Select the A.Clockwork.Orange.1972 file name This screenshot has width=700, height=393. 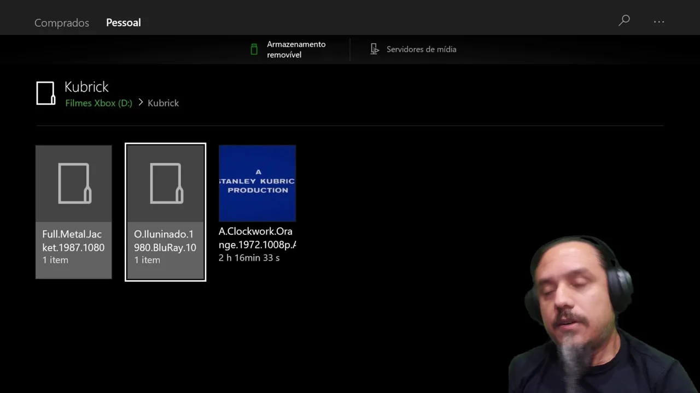(x=257, y=238)
